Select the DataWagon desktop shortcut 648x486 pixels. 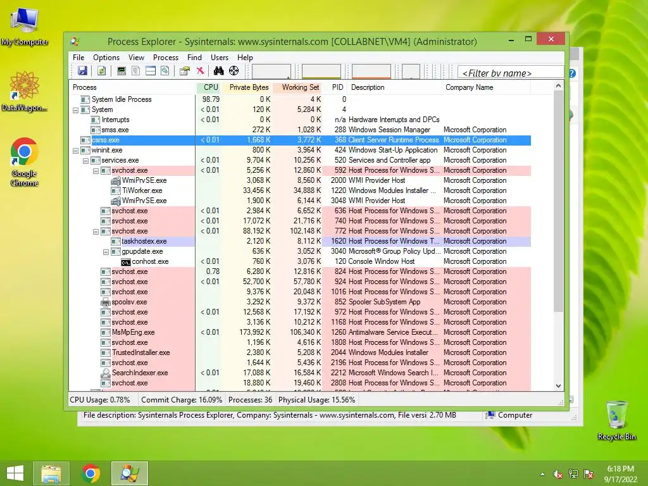pos(25,91)
